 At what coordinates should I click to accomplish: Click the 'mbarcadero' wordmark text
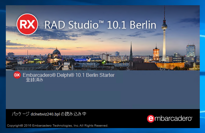click(x=173, y=119)
